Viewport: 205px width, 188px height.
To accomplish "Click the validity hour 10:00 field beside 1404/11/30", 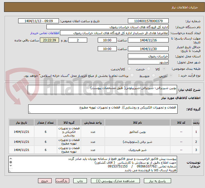I will tap(107, 49).
